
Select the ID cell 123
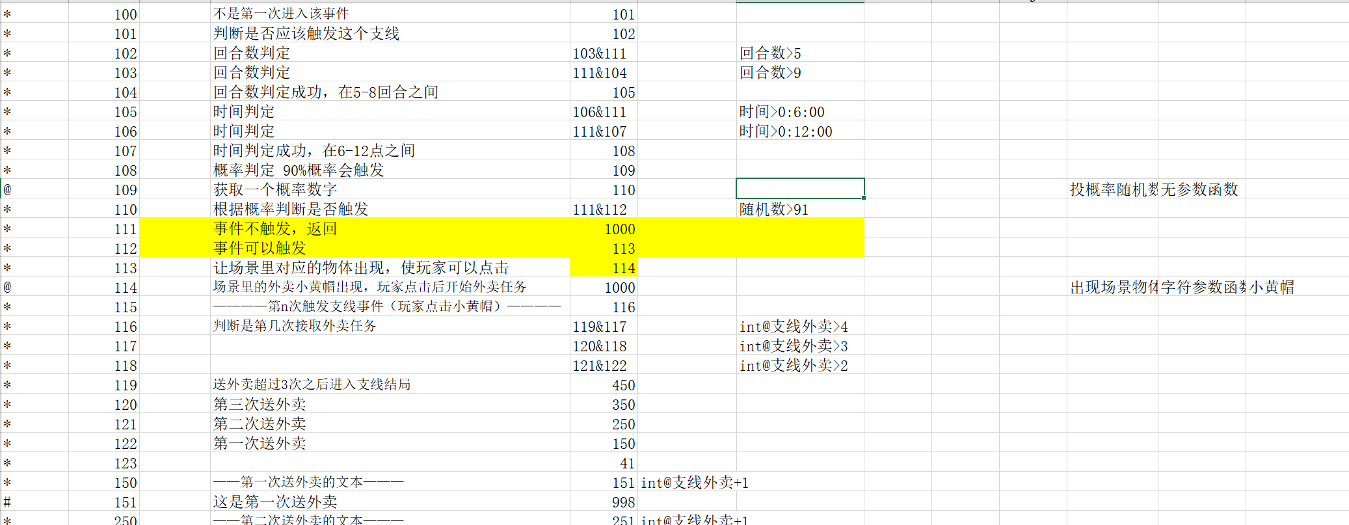click(104, 462)
